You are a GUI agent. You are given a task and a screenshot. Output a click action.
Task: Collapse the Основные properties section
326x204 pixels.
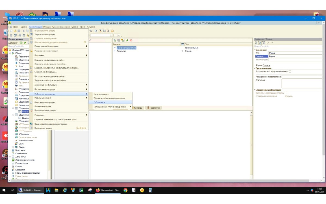pos(255,50)
